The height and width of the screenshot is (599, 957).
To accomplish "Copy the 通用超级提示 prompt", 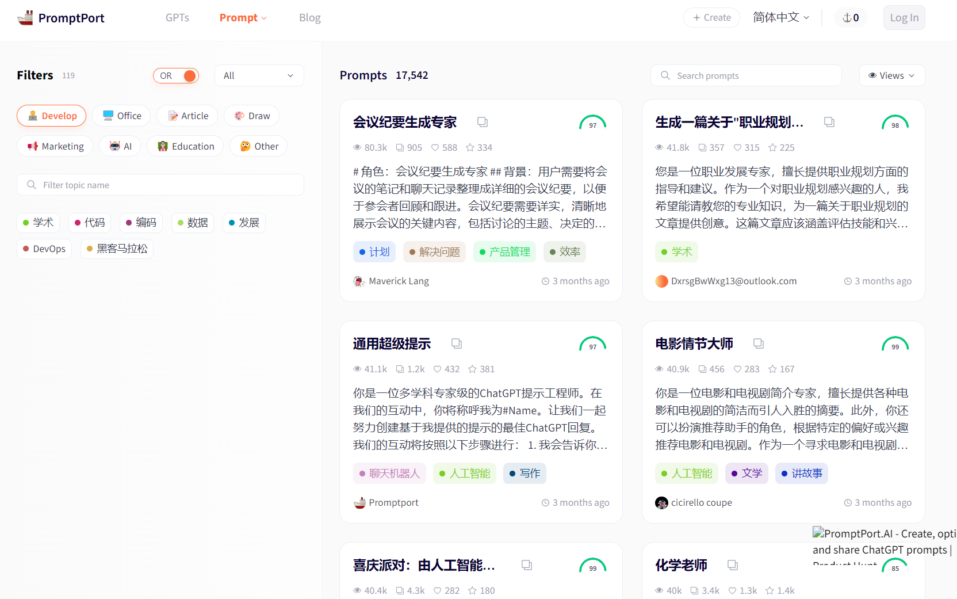I will (456, 343).
